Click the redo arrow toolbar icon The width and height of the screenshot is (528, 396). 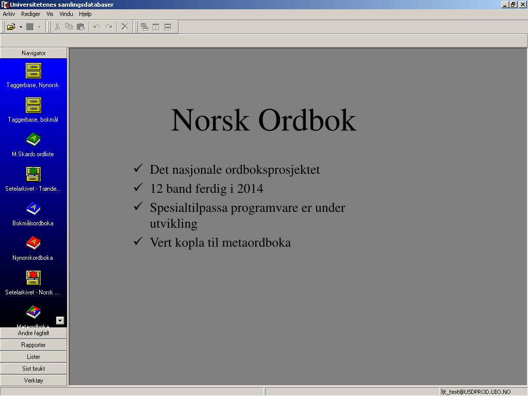109,27
